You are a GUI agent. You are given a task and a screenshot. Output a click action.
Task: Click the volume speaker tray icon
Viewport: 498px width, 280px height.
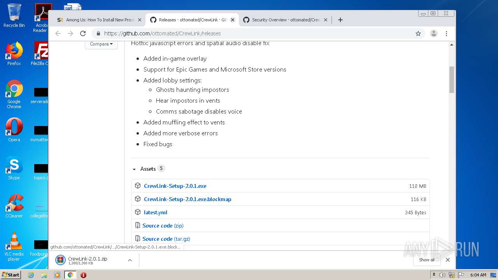(x=442, y=275)
